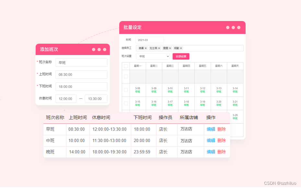This screenshot has width=301, height=188.
Task: Delete the 晚班 shift row
Action: 222,152
